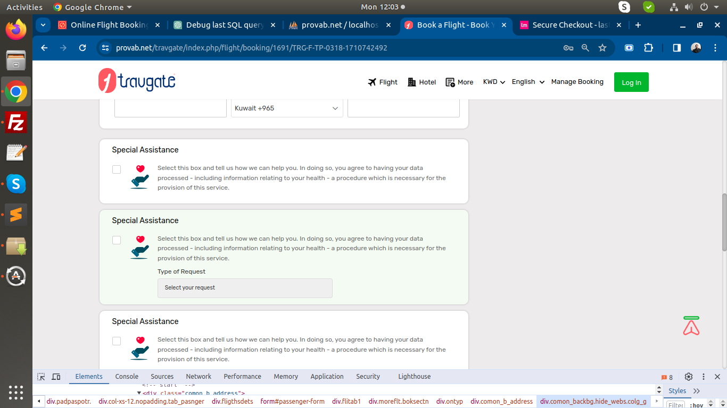727x408 pixels.
Task: Open Firefox from the Ubuntu dock
Action: 16,30
